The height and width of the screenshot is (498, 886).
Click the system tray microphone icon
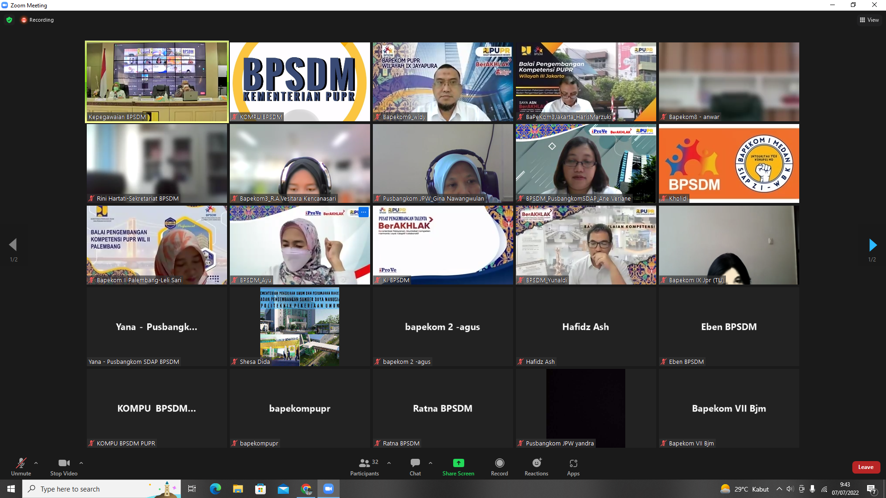click(x=812, y=489)
